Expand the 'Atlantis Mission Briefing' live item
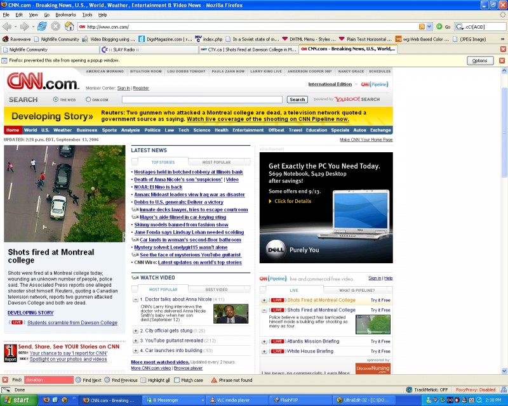Viewport: 508px width, 406px height. coord(264,341)
